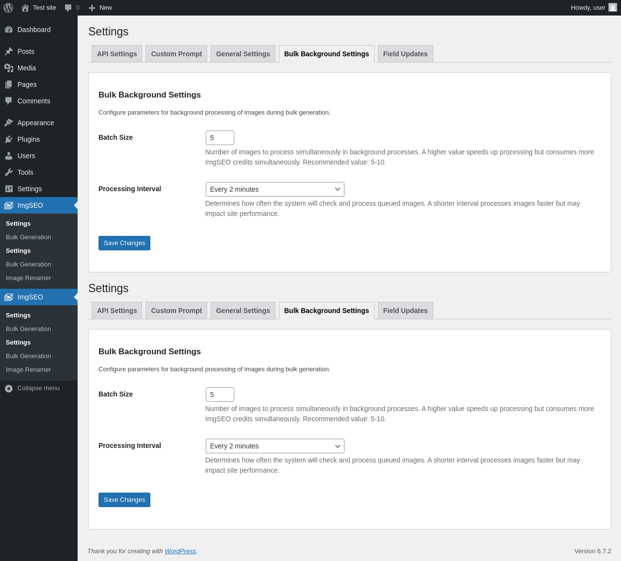Click the Tools wrench icon
621x561 pixels.
[x=9, y=172]
